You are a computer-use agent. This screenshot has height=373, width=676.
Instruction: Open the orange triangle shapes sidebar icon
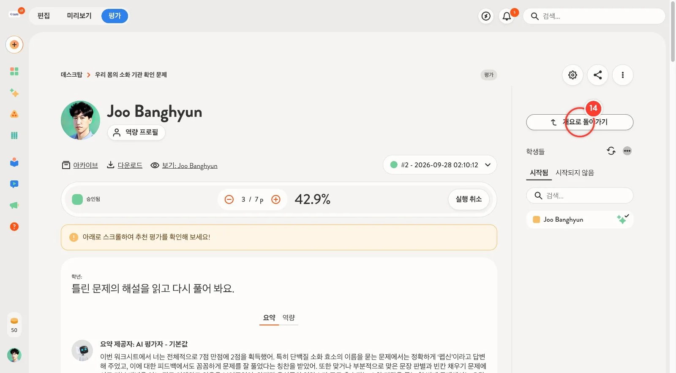[14, 114]
